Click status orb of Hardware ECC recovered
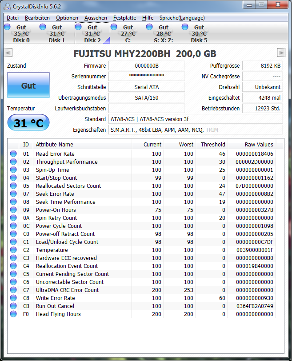The width and height of the screenshot is (292, 361). coord(13,258)
